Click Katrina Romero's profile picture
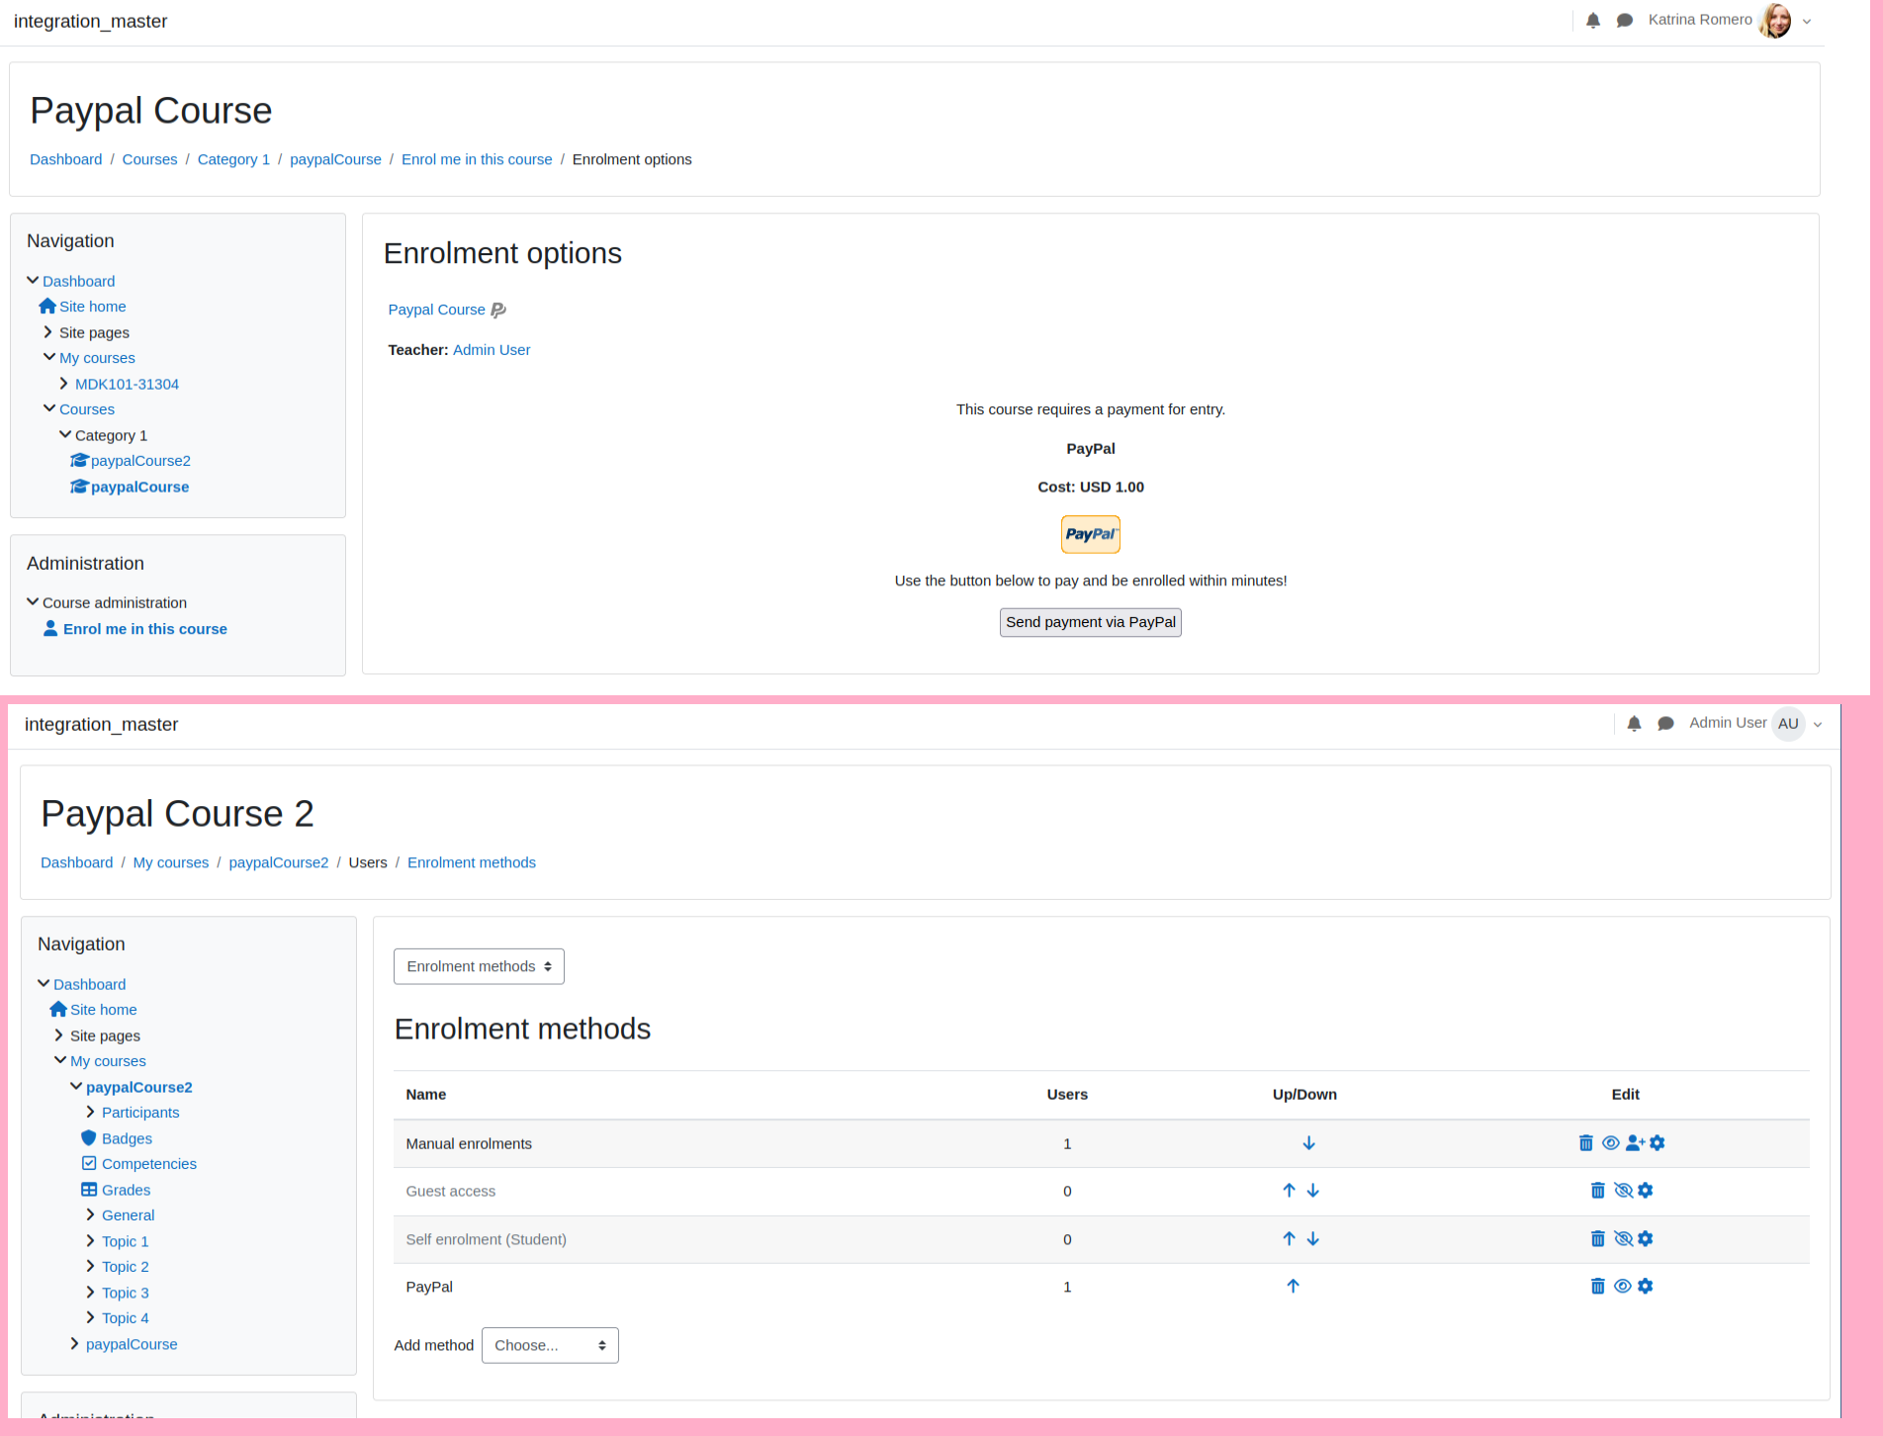 1775,21
